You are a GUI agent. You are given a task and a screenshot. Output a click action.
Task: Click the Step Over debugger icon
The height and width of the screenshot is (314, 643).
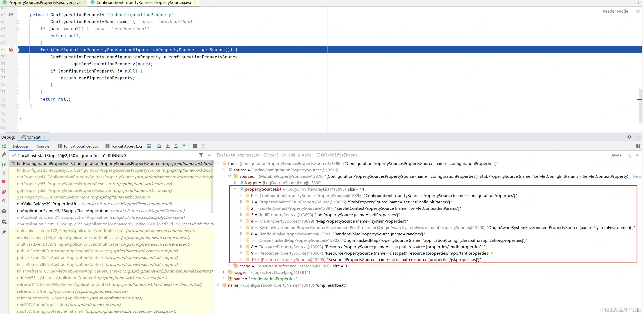coord(159,146)
